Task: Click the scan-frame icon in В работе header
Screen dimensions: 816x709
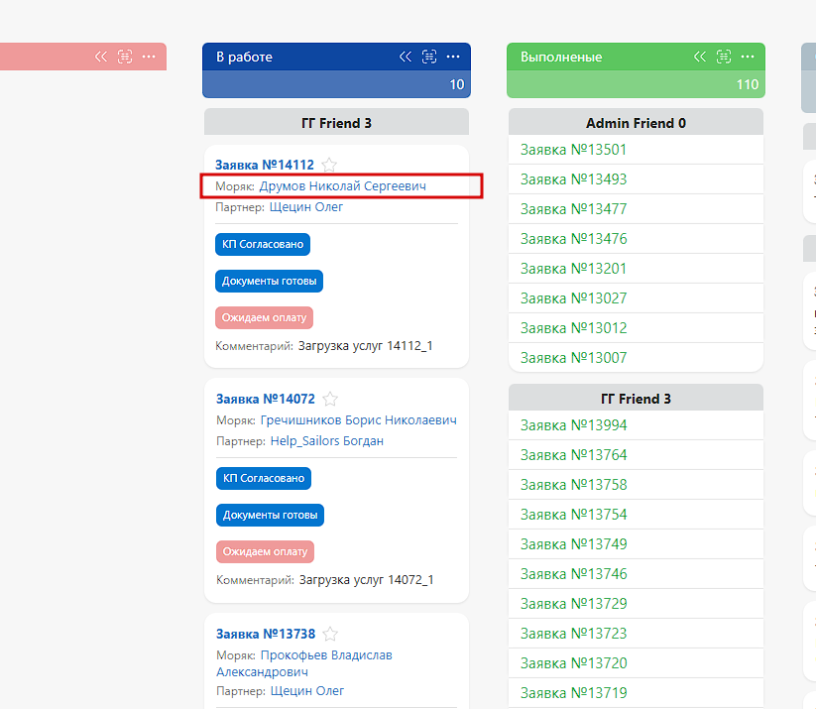Action: tap(429, 57)
